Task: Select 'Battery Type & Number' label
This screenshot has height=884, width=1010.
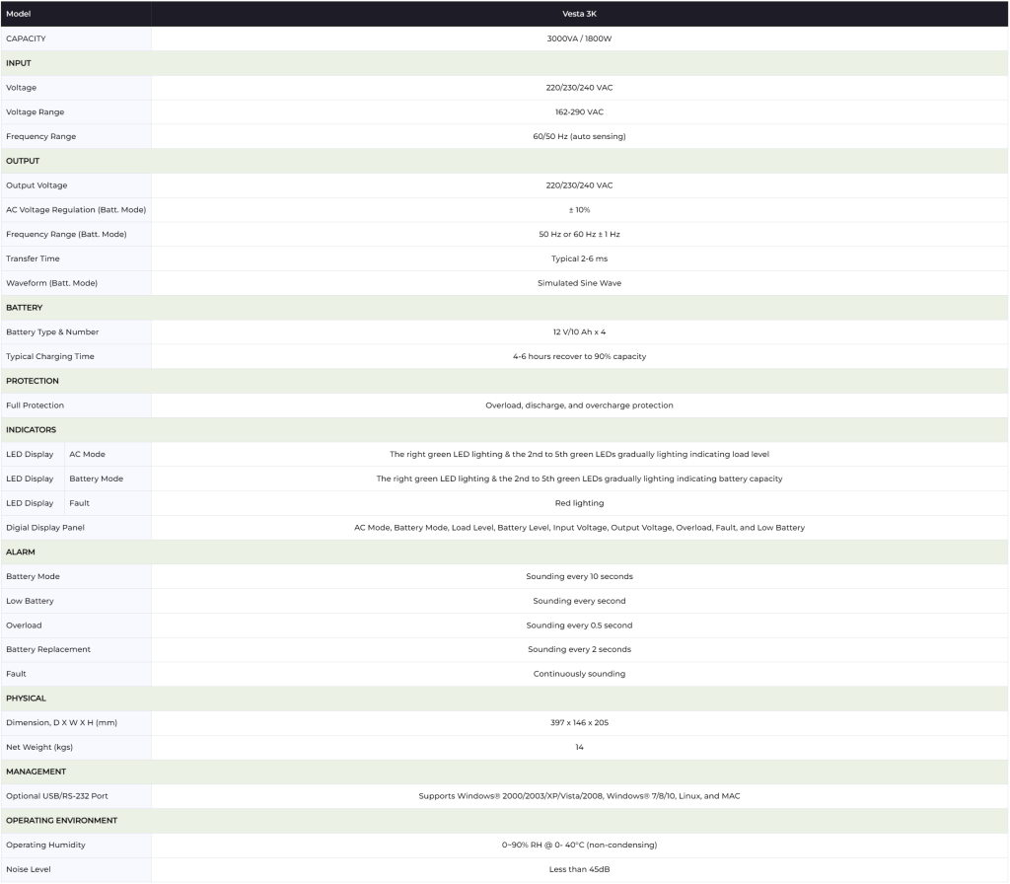Action: (52, 332)
